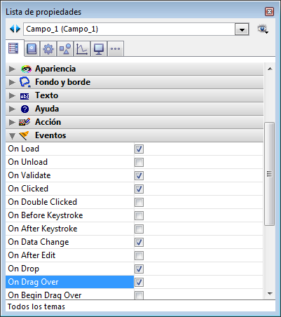Switch to the gear settings tab
281x317 pixels.
click(x=48, y=49)
